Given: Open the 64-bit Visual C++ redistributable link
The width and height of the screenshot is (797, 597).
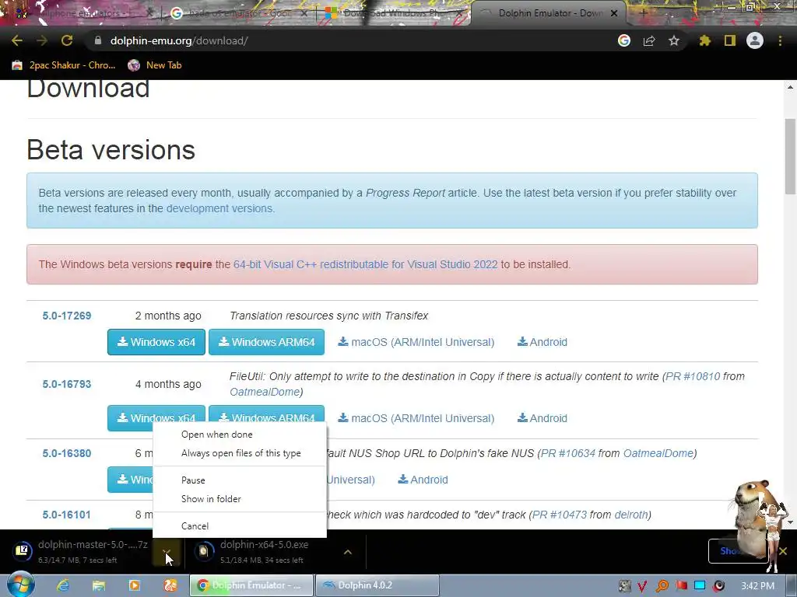Looking at the screenshot, I should tap(366, 264).
